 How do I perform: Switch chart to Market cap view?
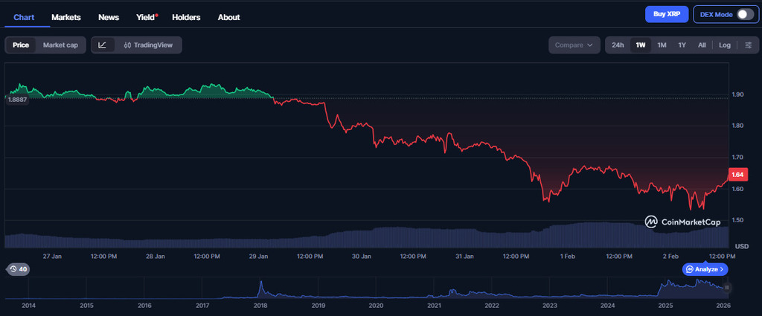[x=61, y=45]
